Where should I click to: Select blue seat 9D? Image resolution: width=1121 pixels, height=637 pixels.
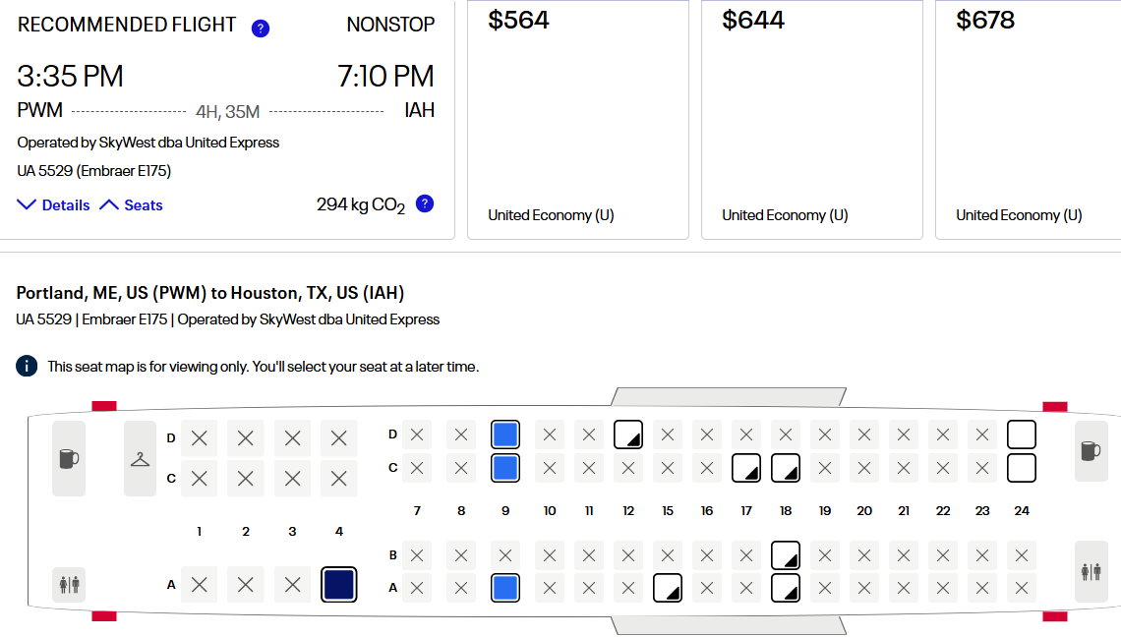505,434
